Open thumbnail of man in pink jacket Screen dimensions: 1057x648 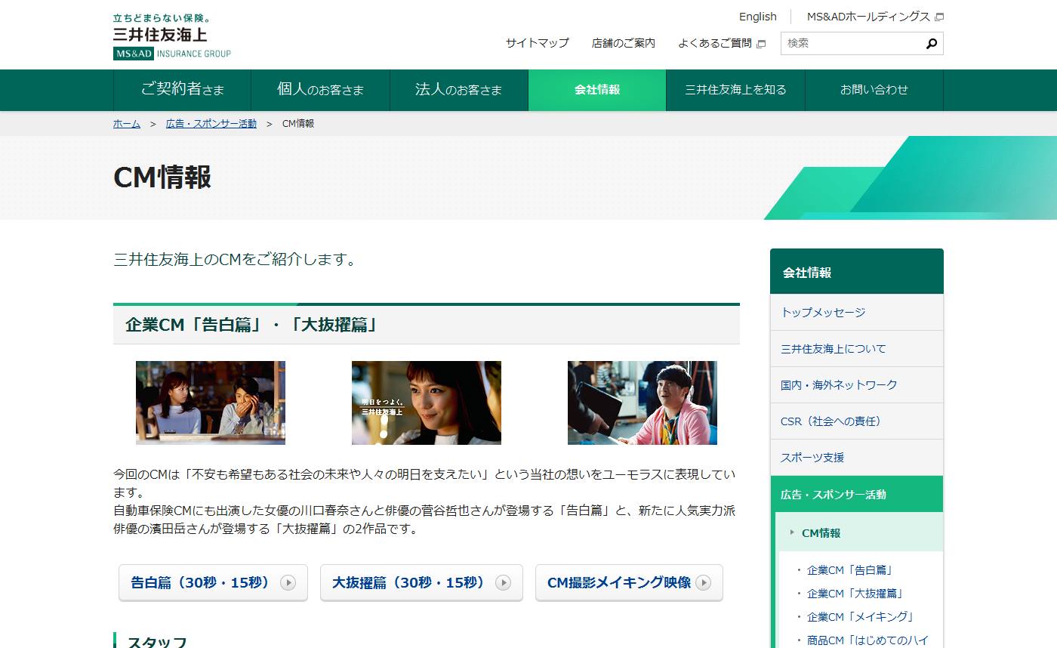(643, 403)
